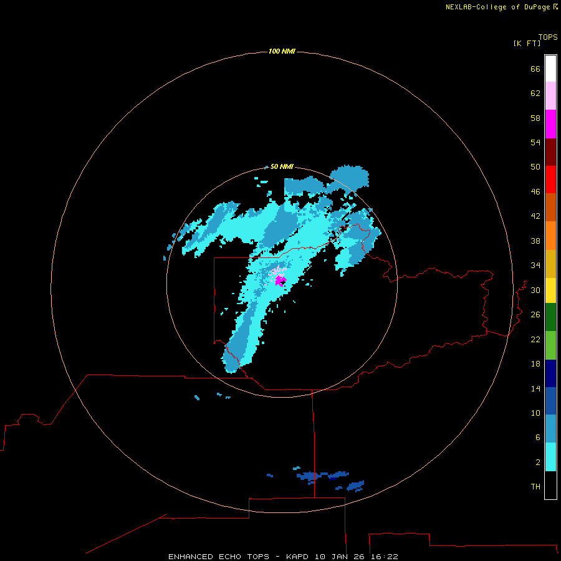Click the legend value 26
Image resolution: width=561 pixels, height=561 pixels.
pos(535,315)
